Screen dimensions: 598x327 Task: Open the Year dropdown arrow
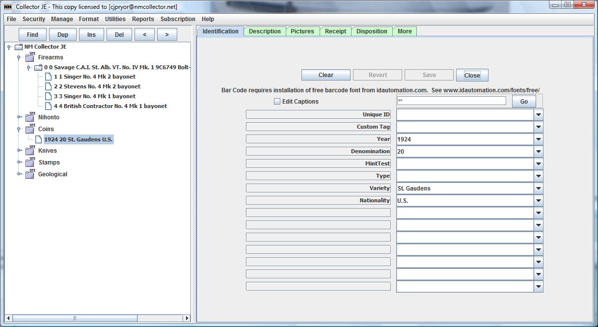tap(538, 139)
